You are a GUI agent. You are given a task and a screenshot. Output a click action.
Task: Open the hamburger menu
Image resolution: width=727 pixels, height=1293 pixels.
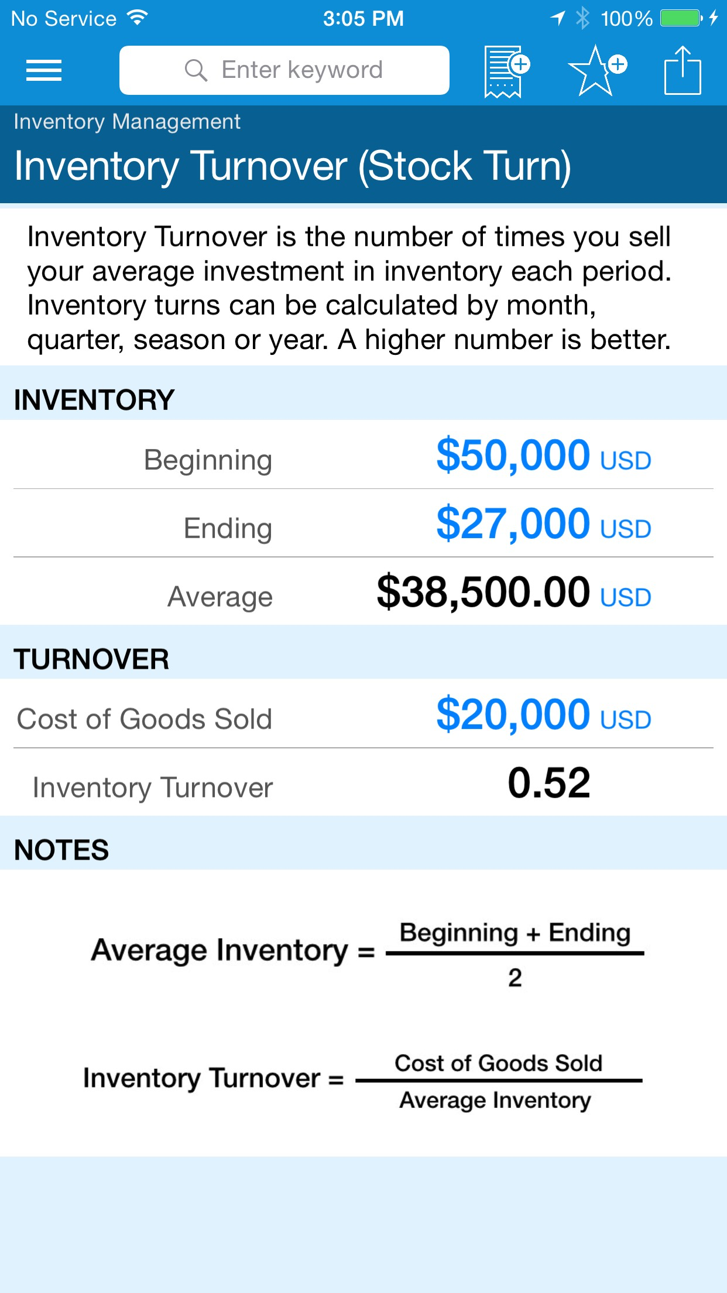pyautogui.click(x=44, y=71)
